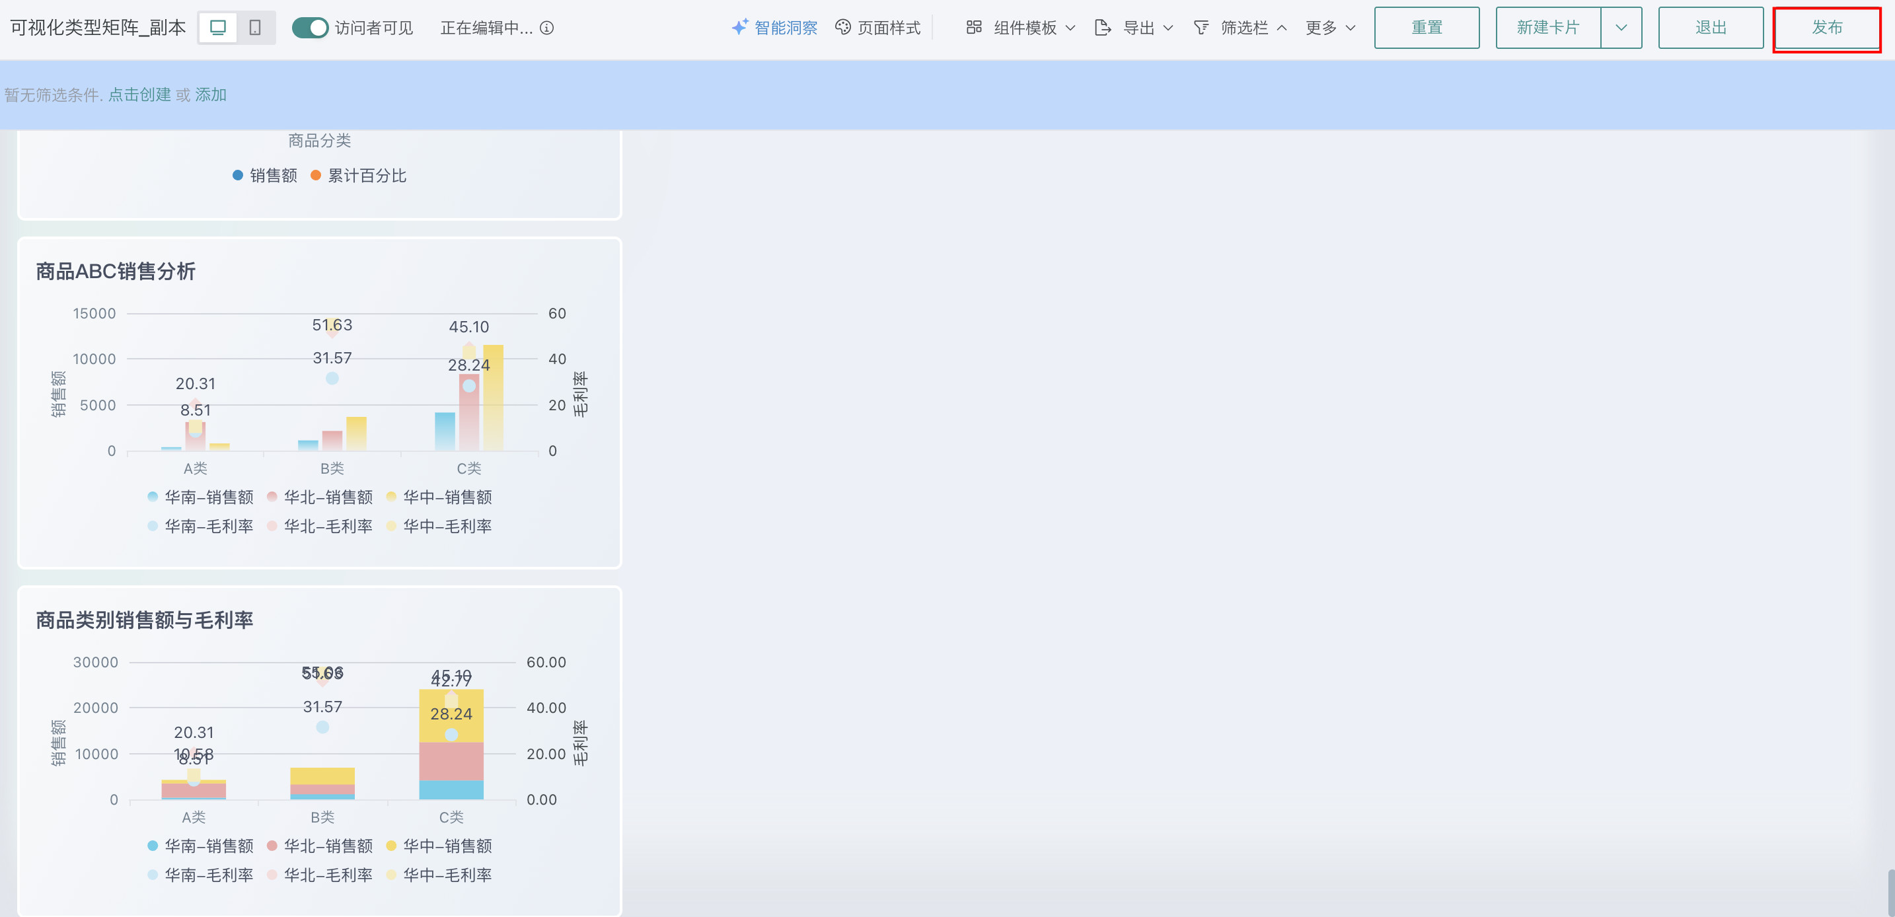Switch to mobile layout view icon

coord(255,28)
